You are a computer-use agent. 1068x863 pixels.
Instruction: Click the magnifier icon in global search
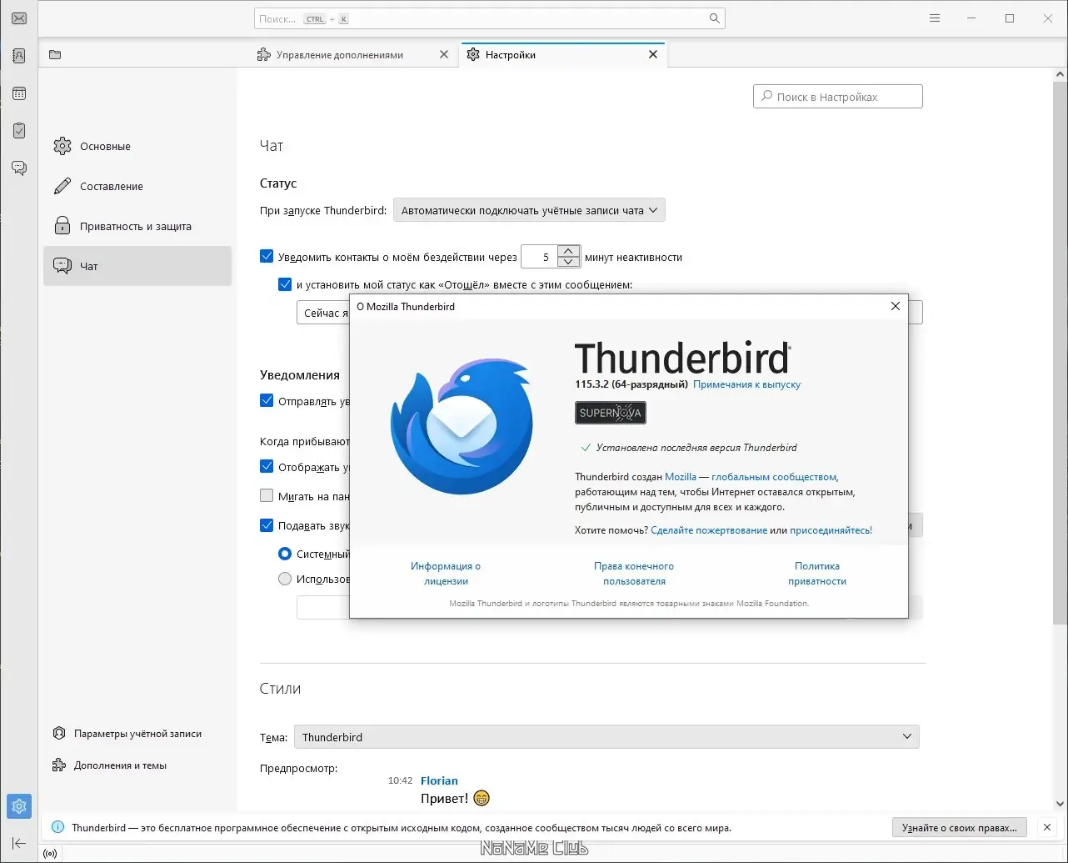click(x=715, y=18)
